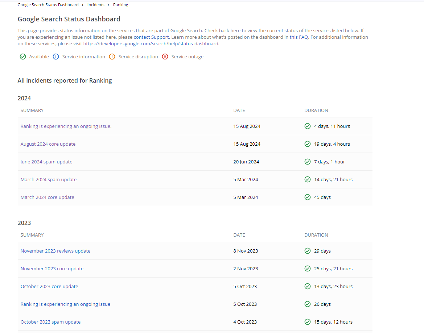The image size is (424, 333).
Task: Click the status icon beside 29 days
Action: [308, 251]
